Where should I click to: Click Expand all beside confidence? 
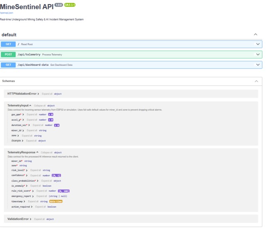(36, 175)
